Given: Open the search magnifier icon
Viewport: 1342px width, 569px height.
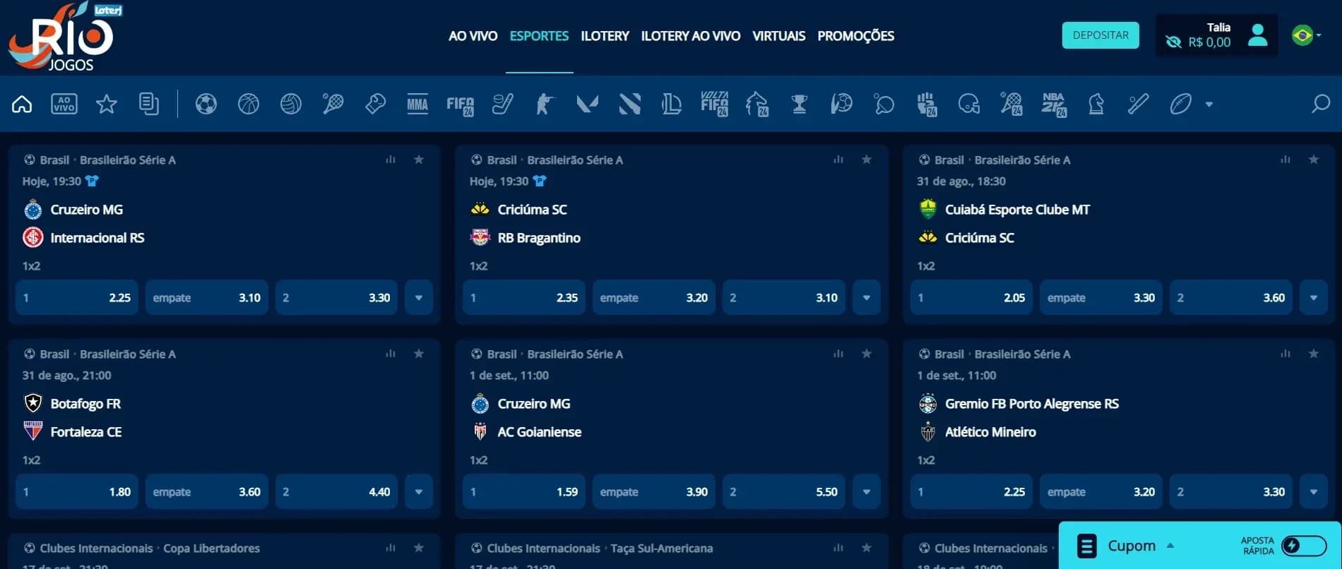Looking at the screenshot, I should tap(1320, 104).
